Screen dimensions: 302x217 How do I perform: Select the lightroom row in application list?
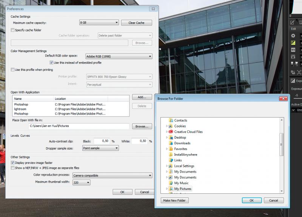click(x=71, y=109)
